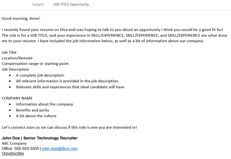This screenshot has width=231, height=159.
Task: Click the Unsubscribe link
Action: 13,153
